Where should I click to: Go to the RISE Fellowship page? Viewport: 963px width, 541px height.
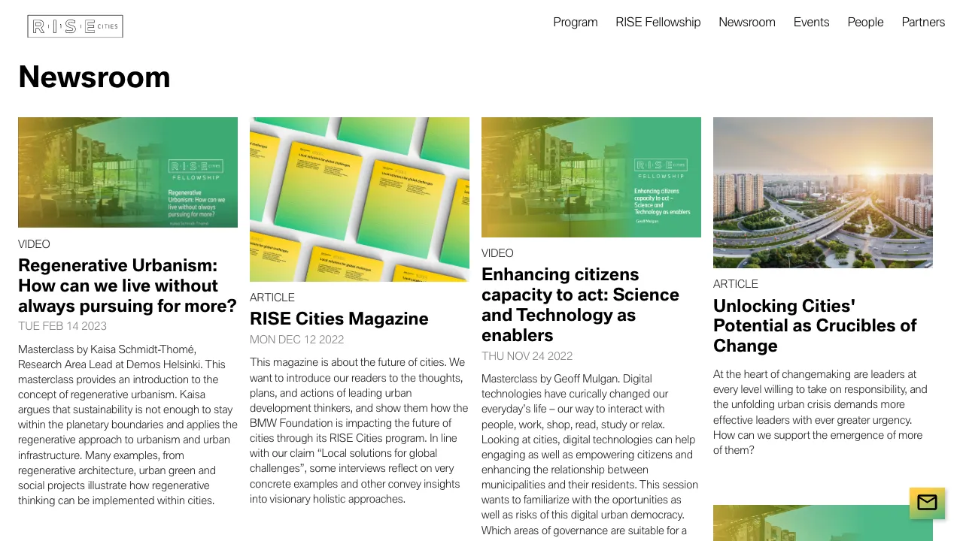click(x=658, y=23)
